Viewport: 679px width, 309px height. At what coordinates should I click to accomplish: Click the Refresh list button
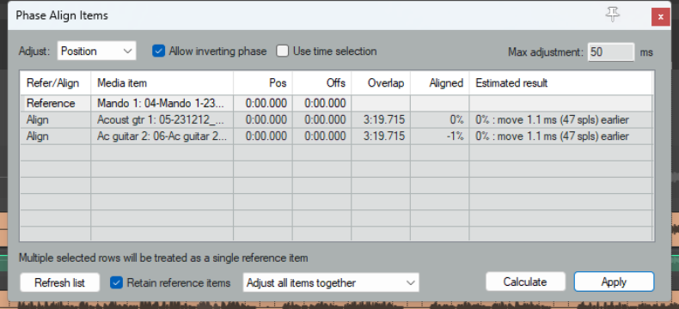coord(60,282)
